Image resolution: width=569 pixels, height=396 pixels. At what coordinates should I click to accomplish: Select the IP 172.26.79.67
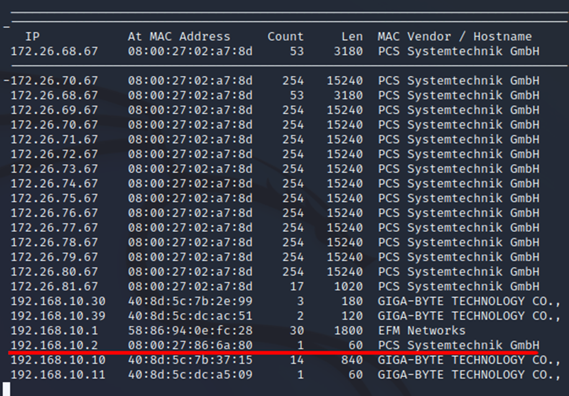[x=55, y=257]
